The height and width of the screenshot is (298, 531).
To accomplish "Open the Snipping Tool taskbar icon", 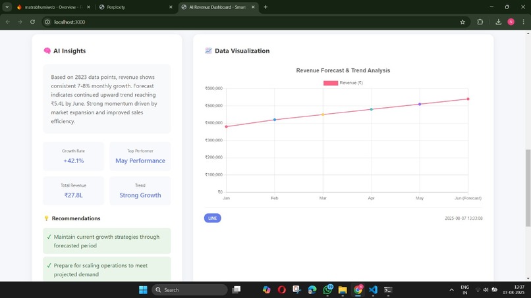I will [x=297, y=290].
